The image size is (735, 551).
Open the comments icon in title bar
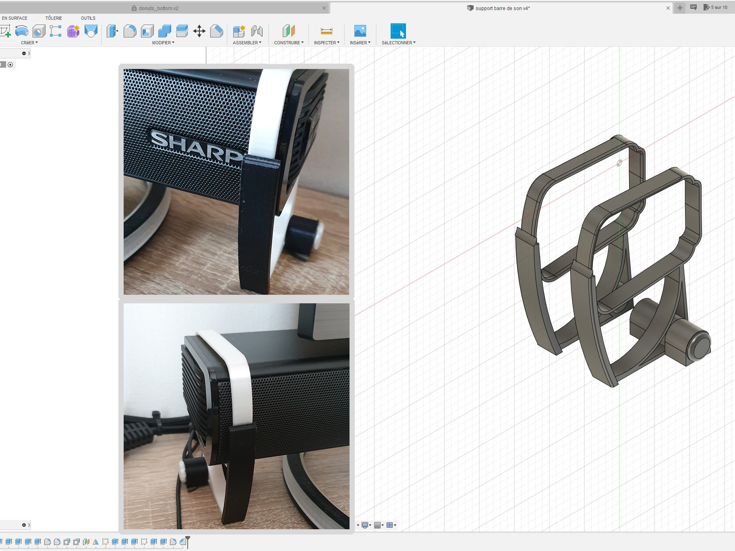[x=693, y=7]
